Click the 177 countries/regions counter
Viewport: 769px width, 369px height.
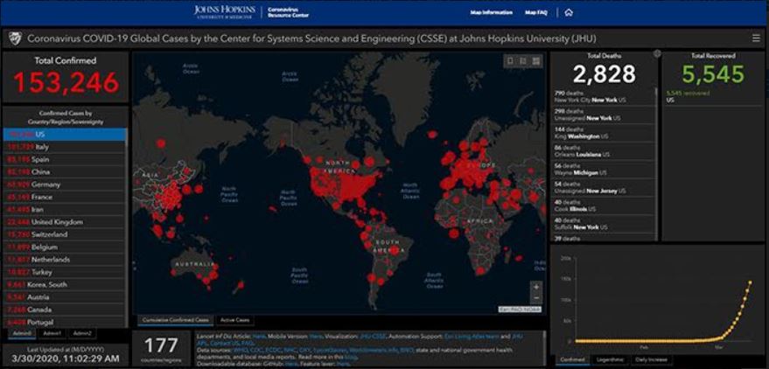(161, 348)
